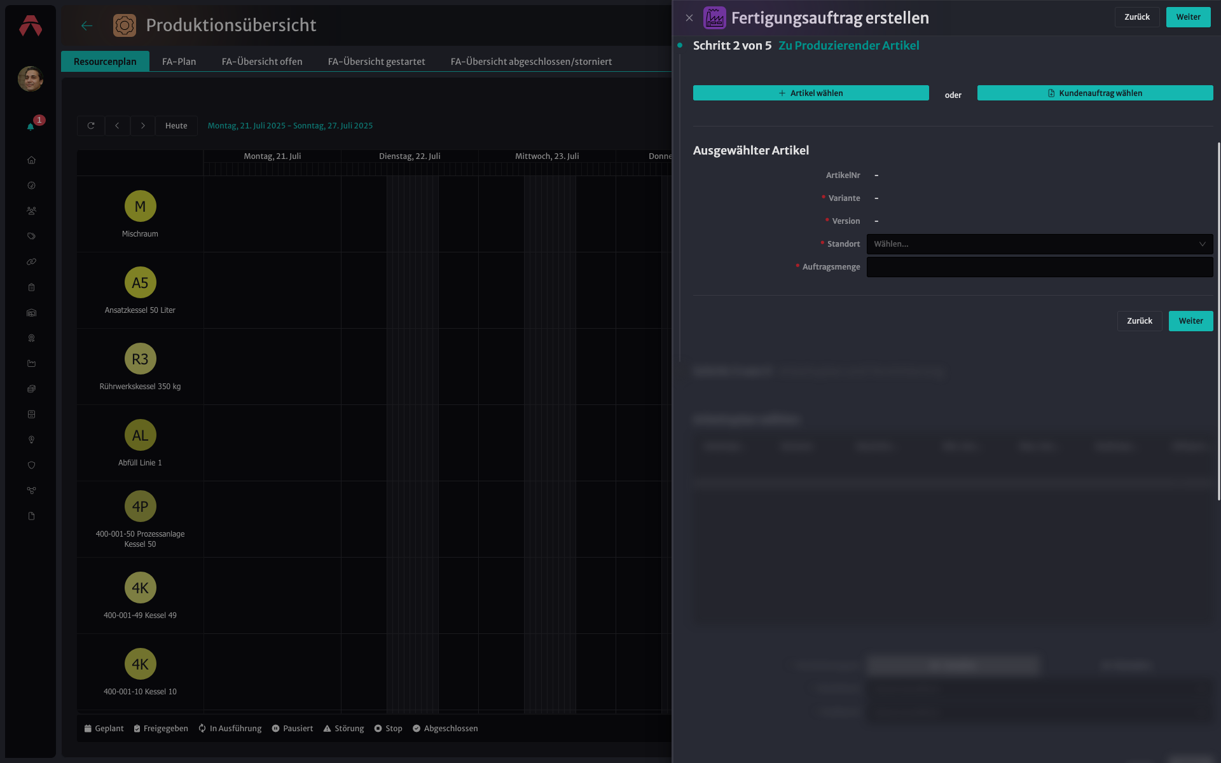
Task: Go to next week in calendar
Action: click(x=143, y=126)
